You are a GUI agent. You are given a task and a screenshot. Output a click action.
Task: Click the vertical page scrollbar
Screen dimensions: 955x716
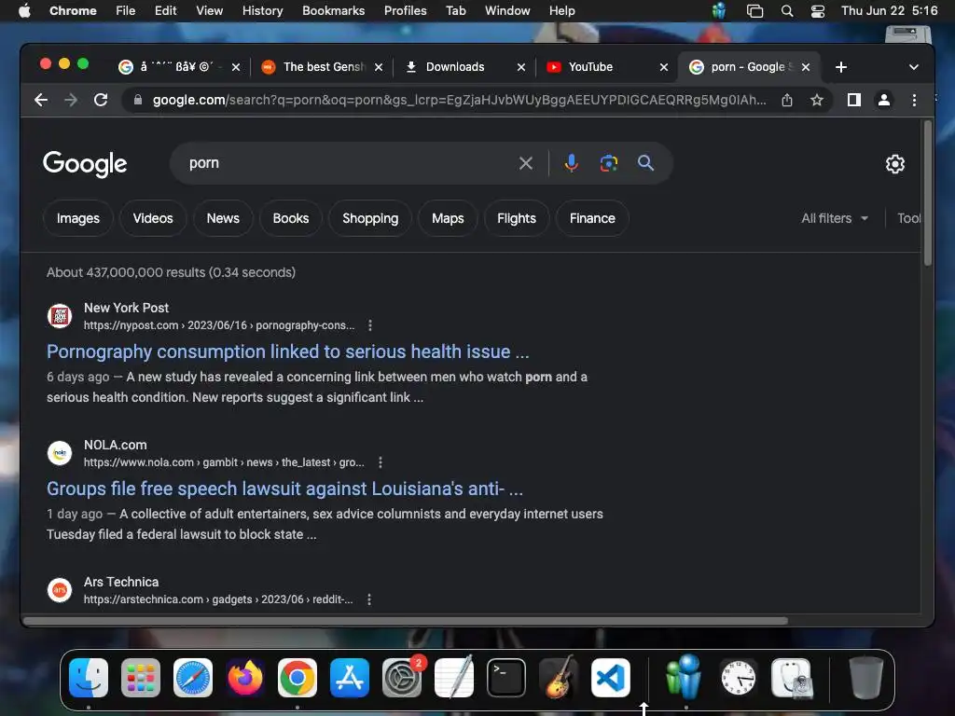928,194
